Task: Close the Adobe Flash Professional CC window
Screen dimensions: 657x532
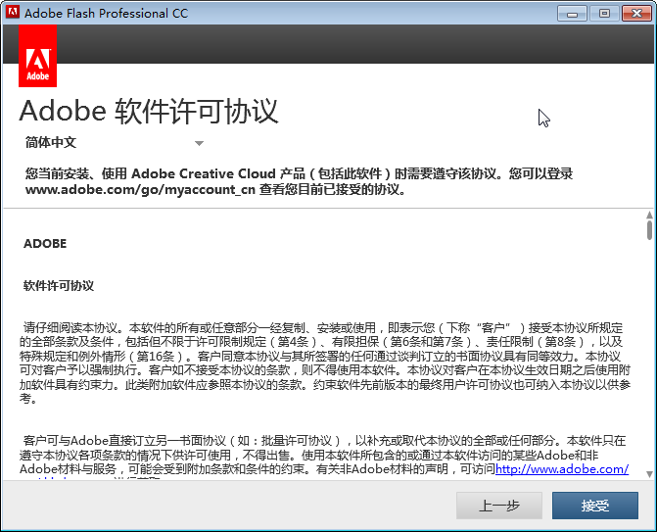Action: point(636,14)
